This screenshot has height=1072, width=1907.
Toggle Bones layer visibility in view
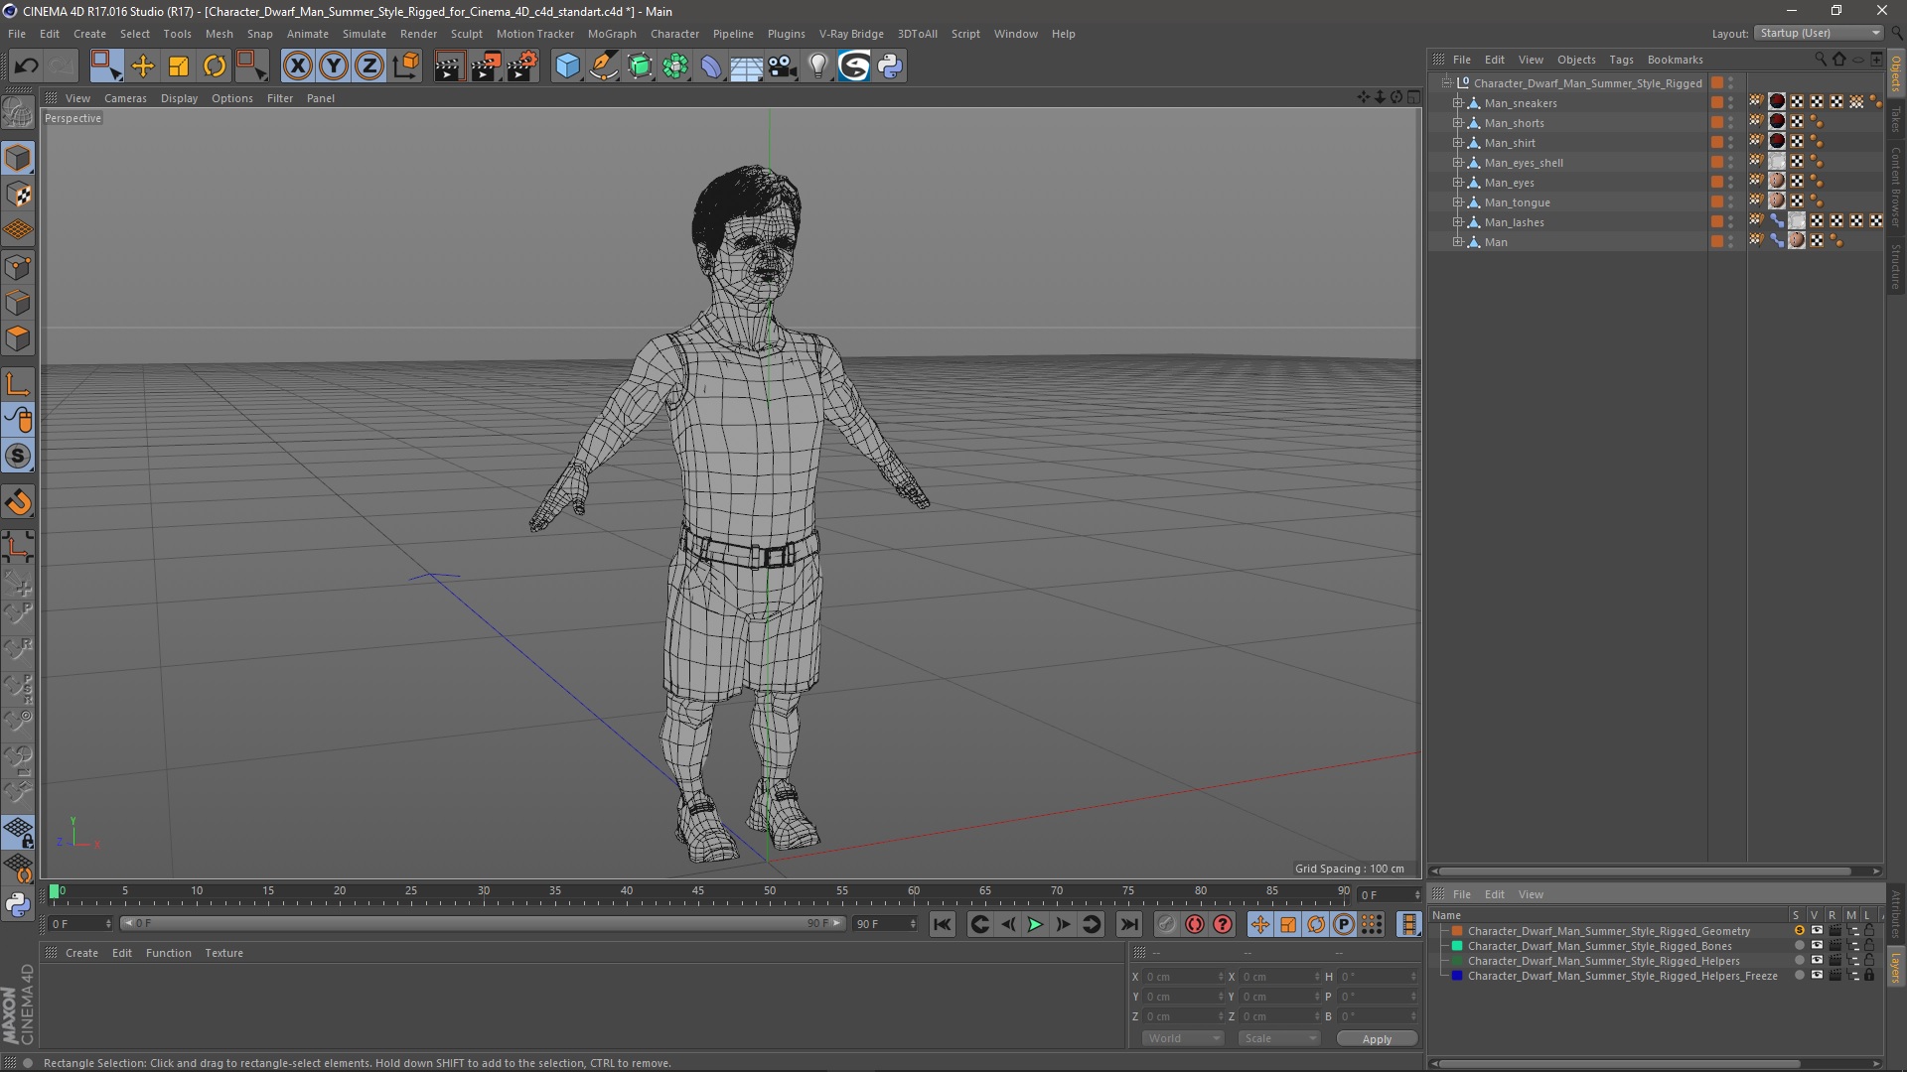click(1817, 946)
